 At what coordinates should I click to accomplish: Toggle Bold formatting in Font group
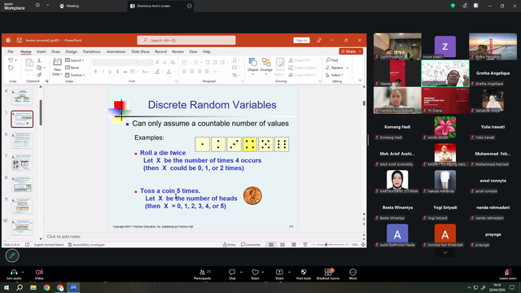96,72
